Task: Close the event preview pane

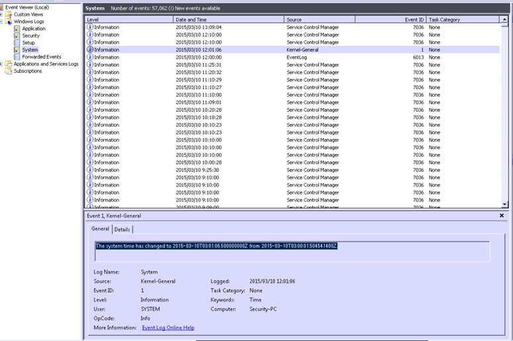Action: point(502,216)
